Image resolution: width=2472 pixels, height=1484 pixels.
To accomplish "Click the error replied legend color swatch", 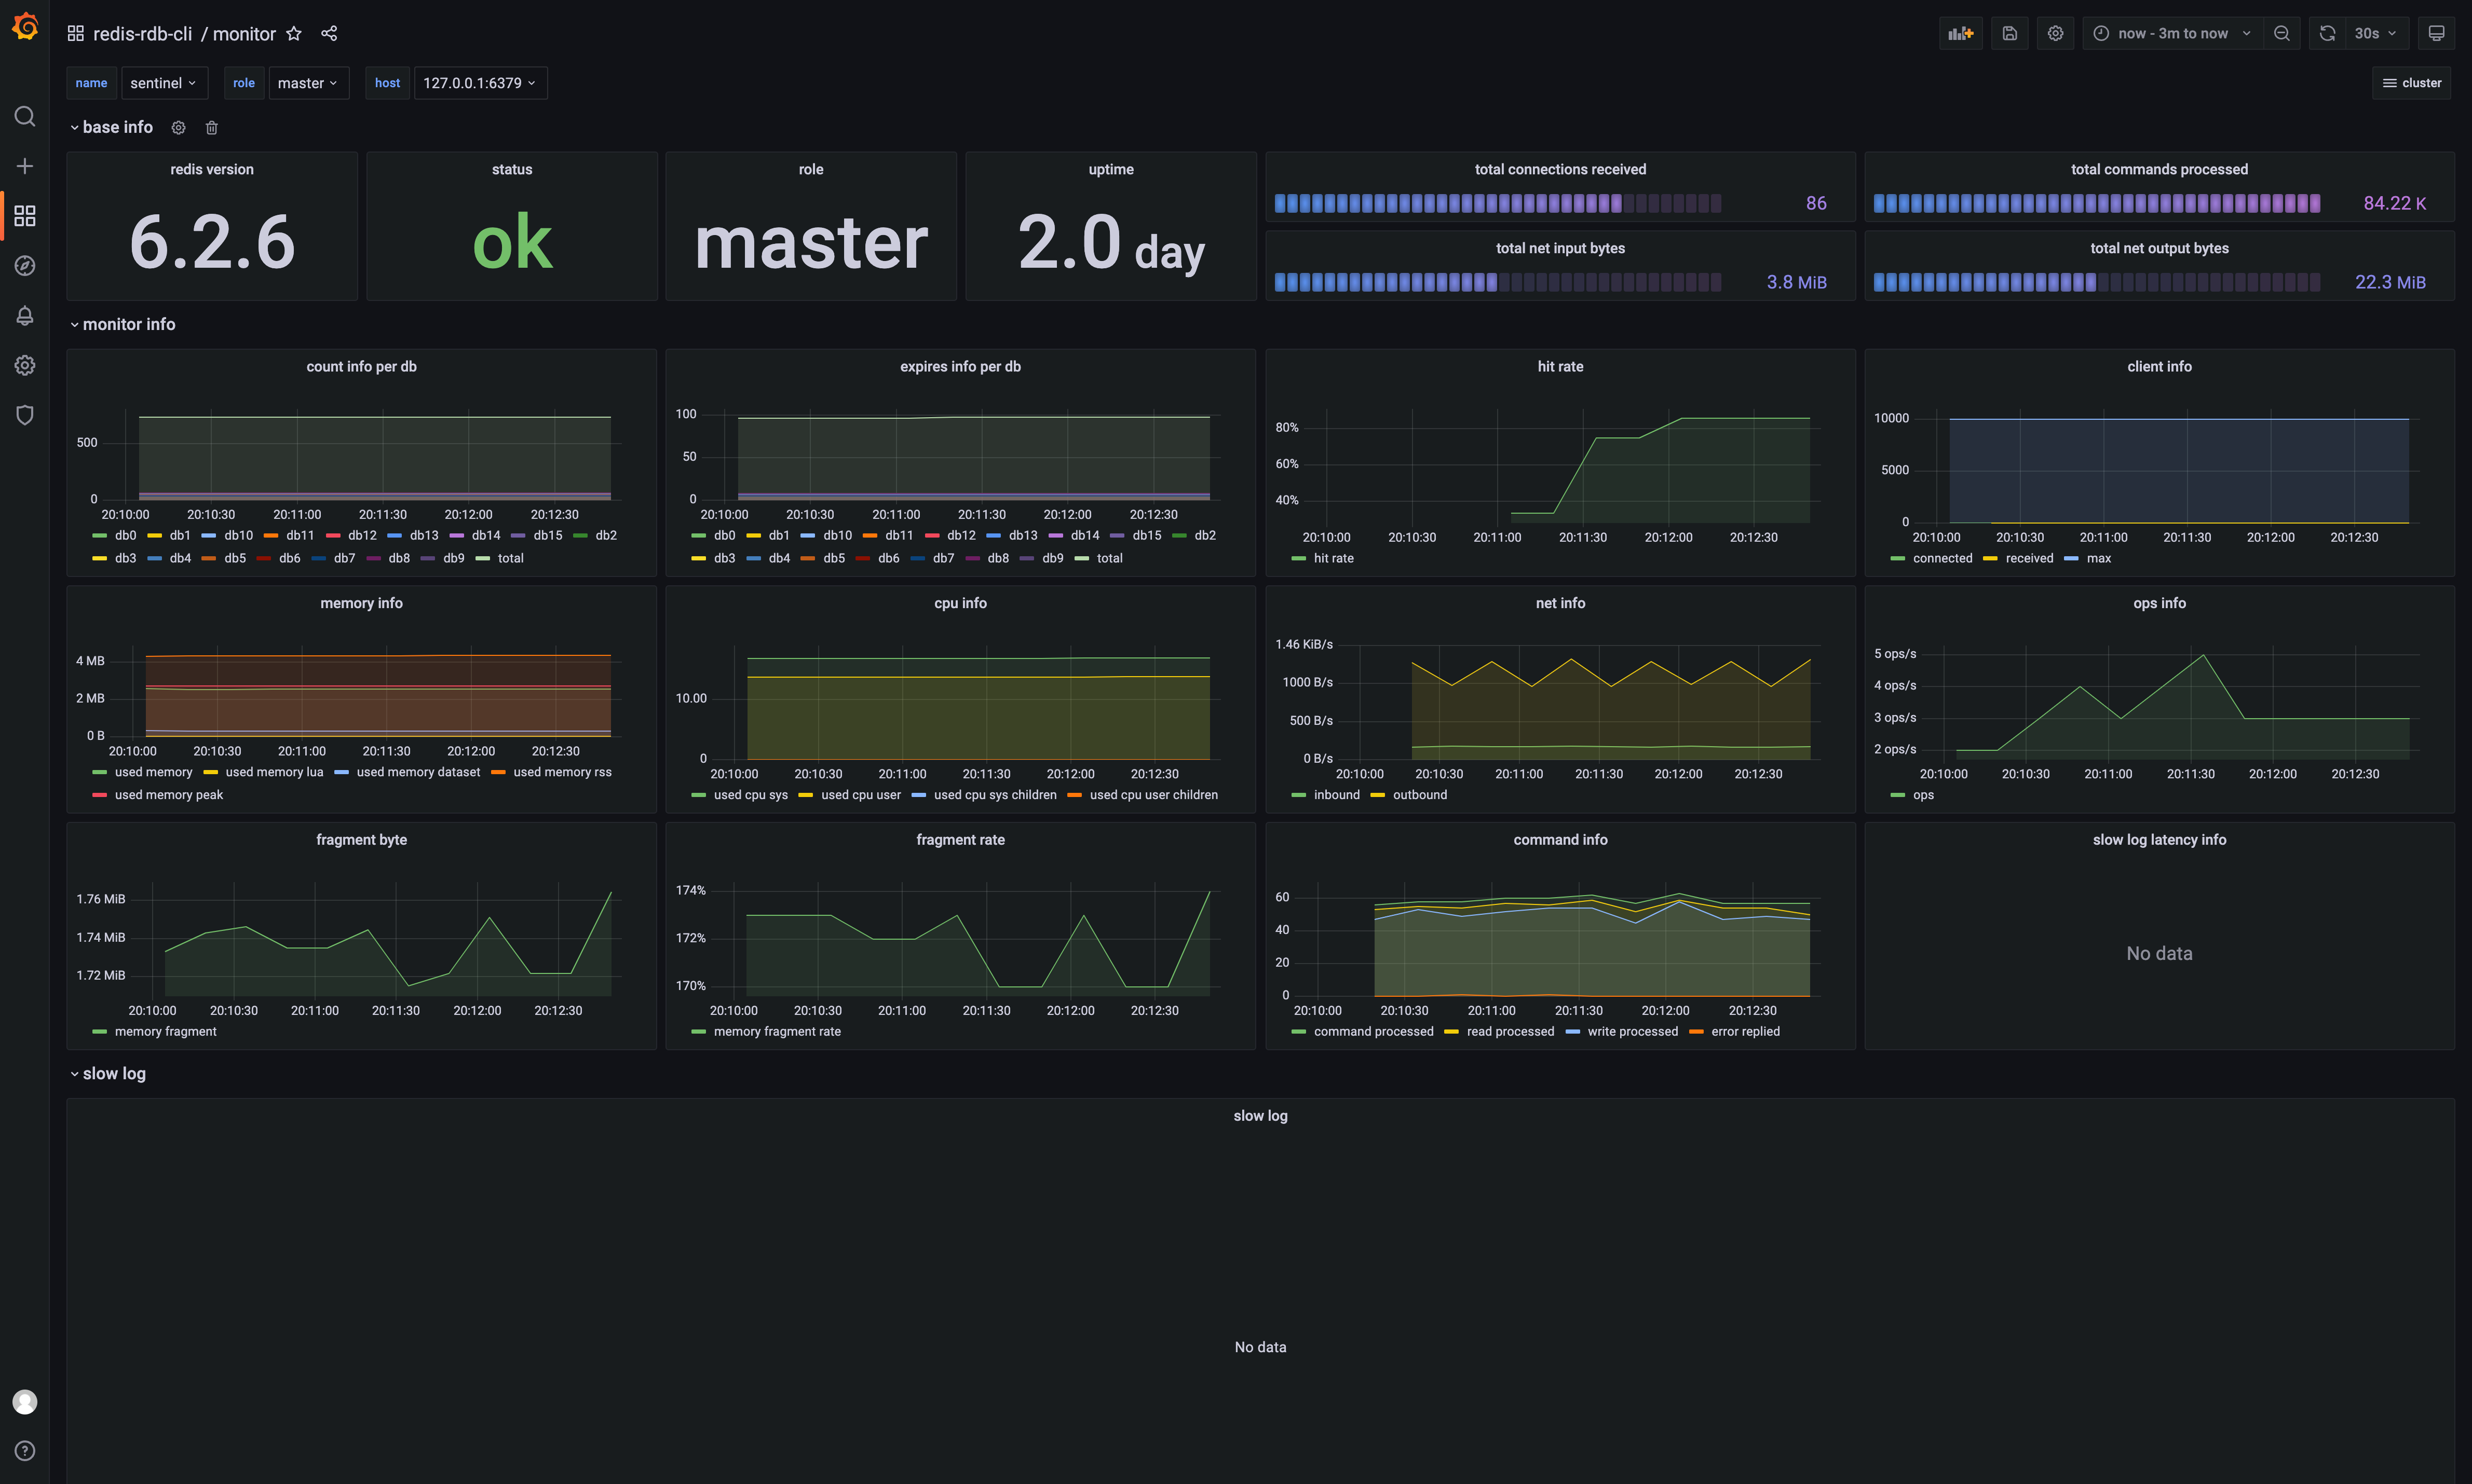I will 1696,1032.
